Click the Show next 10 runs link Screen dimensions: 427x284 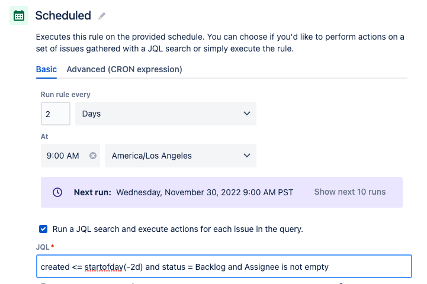350,192
